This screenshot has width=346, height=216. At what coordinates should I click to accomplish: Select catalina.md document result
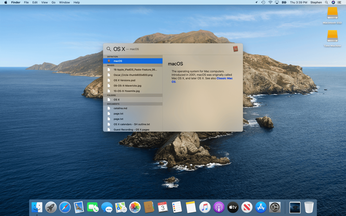[x=133, y=108]
